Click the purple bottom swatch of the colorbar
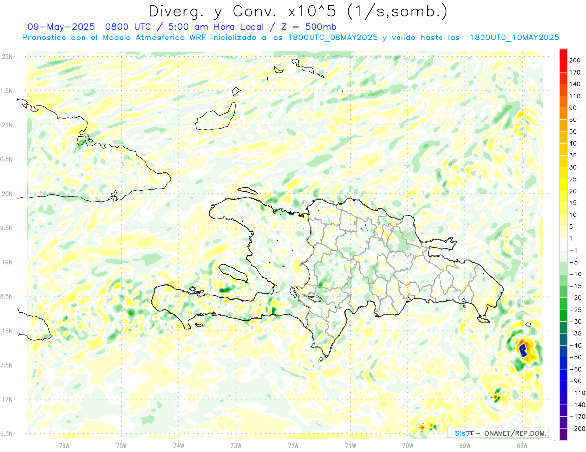The height and width of the screenshot is (452, 586). [563, 434]
